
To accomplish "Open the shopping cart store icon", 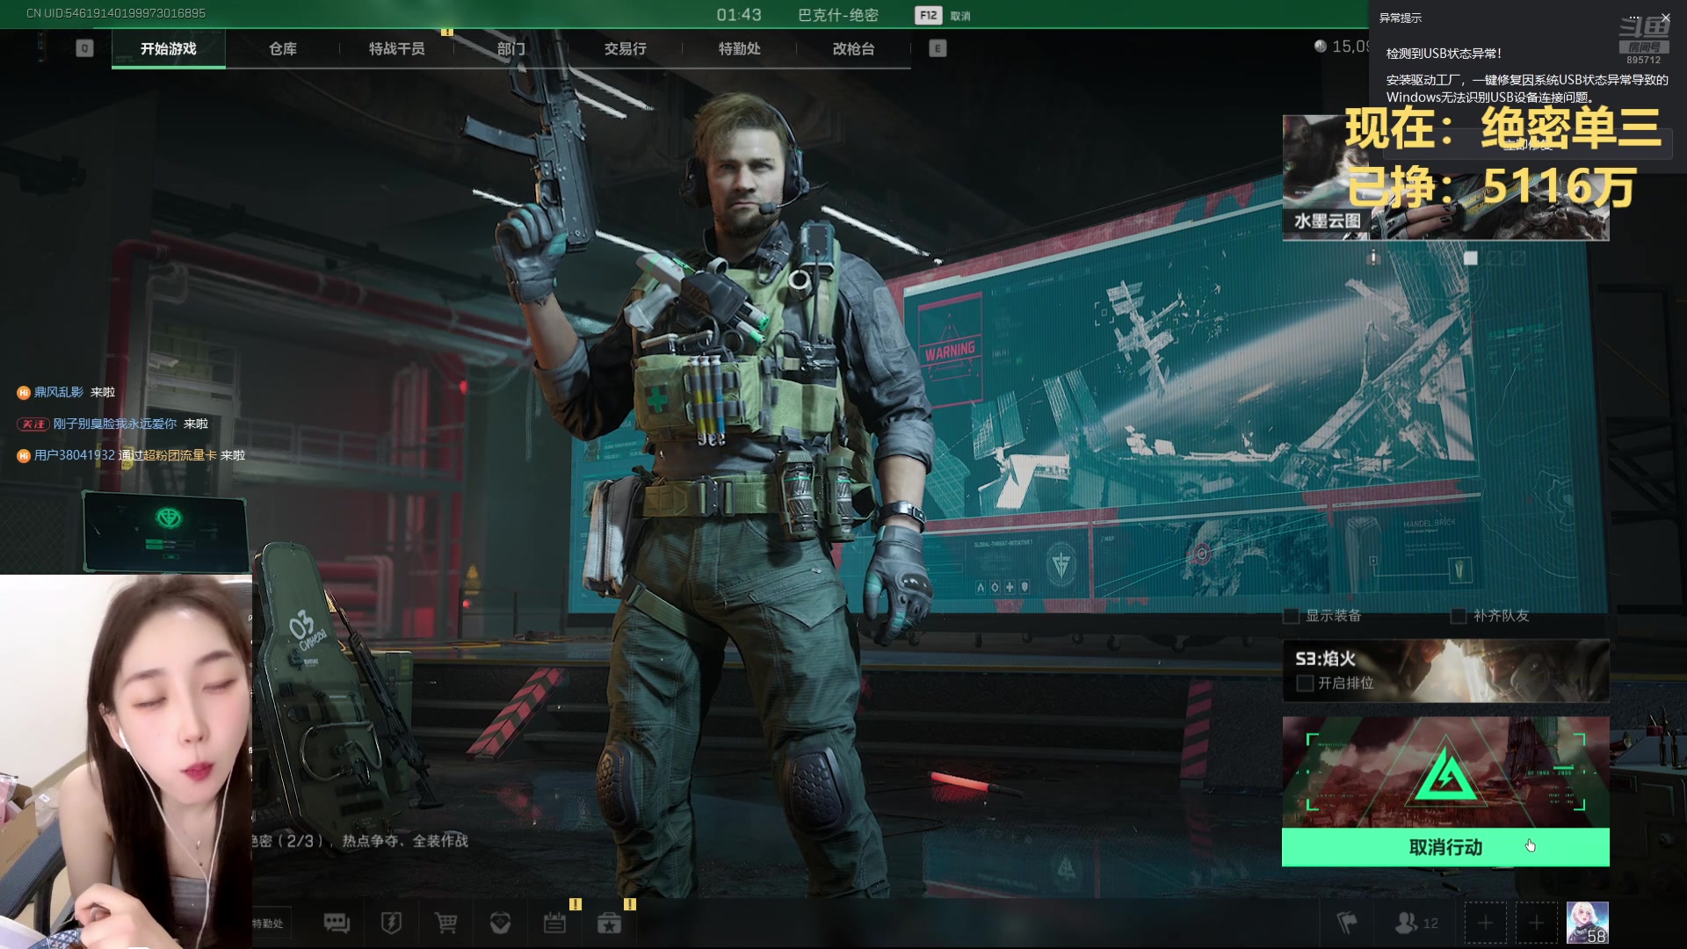I will click(x=445, y=923).
